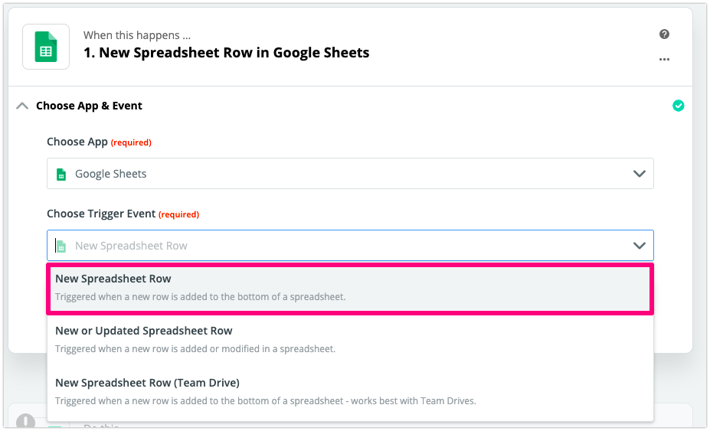Click the warning exclamation icon at bottom left
The width and height of the screenshot is (710, 431).
[25, 420]
